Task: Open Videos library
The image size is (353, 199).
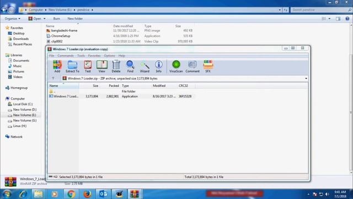Action: coord(18,77)
